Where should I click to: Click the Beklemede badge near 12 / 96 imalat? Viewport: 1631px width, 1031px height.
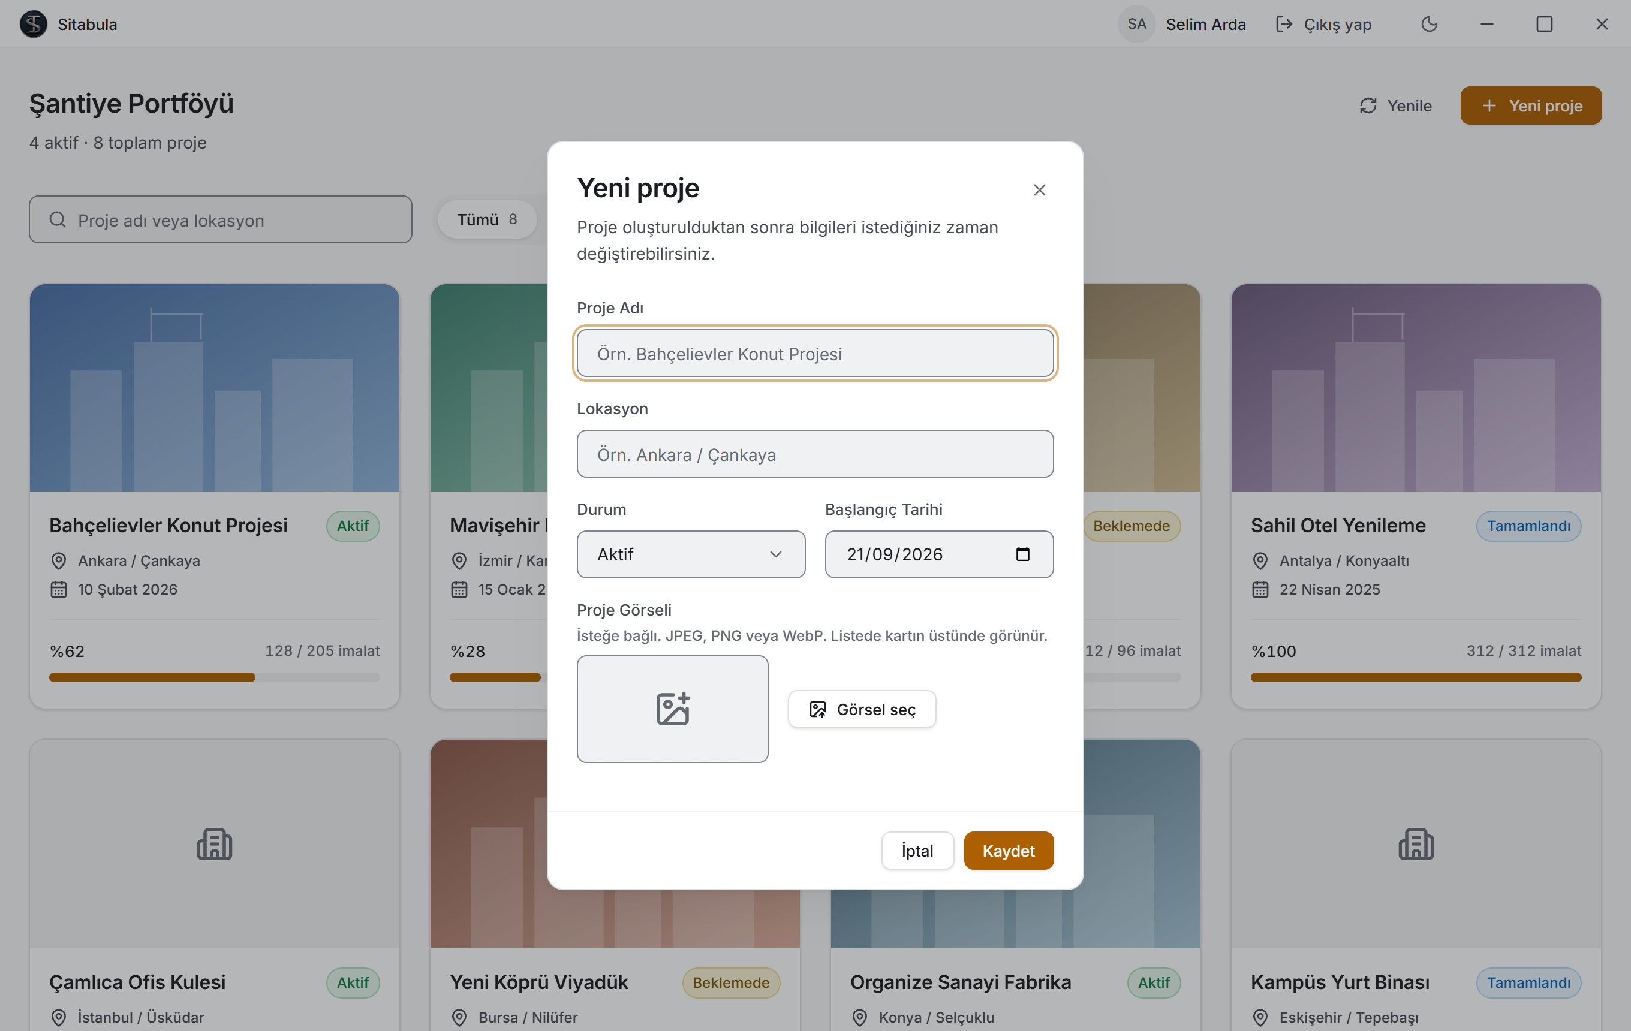click(1132, 526)
